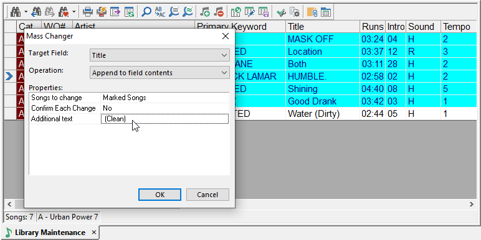The width and height of the screenshot is (481, 240).
Task: Click the Additional text field (Clean)
Action: click(164, 119)
